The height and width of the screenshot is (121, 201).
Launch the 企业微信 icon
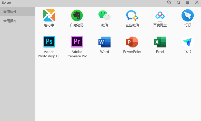point(132,15)
